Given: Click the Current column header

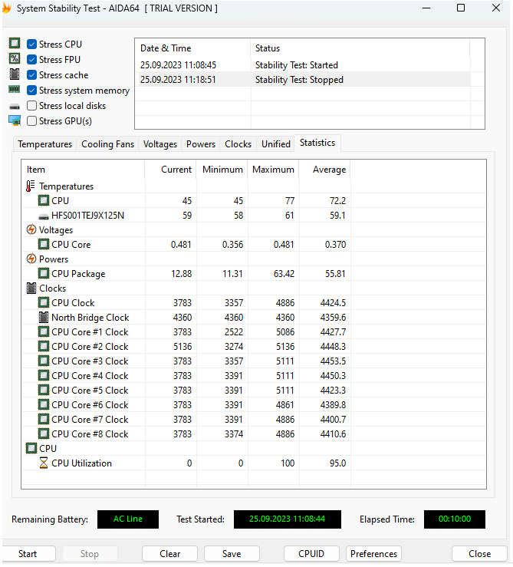Looking at the screenshot, I should coord(171,170).
